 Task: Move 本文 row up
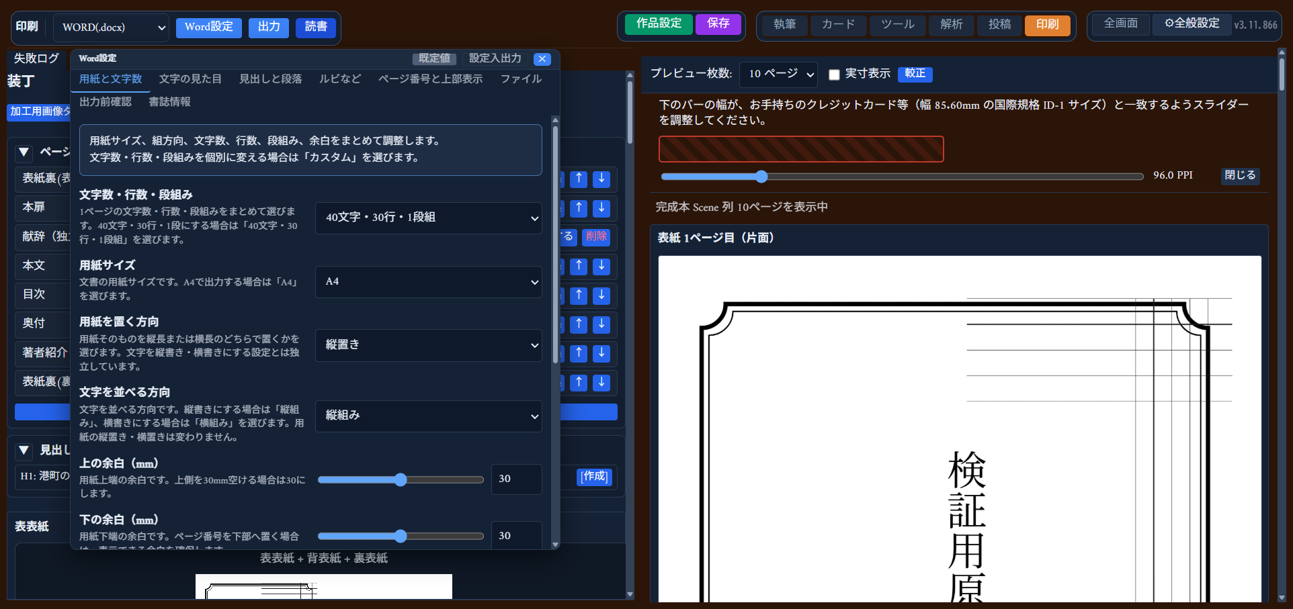[x=579, y=267]
